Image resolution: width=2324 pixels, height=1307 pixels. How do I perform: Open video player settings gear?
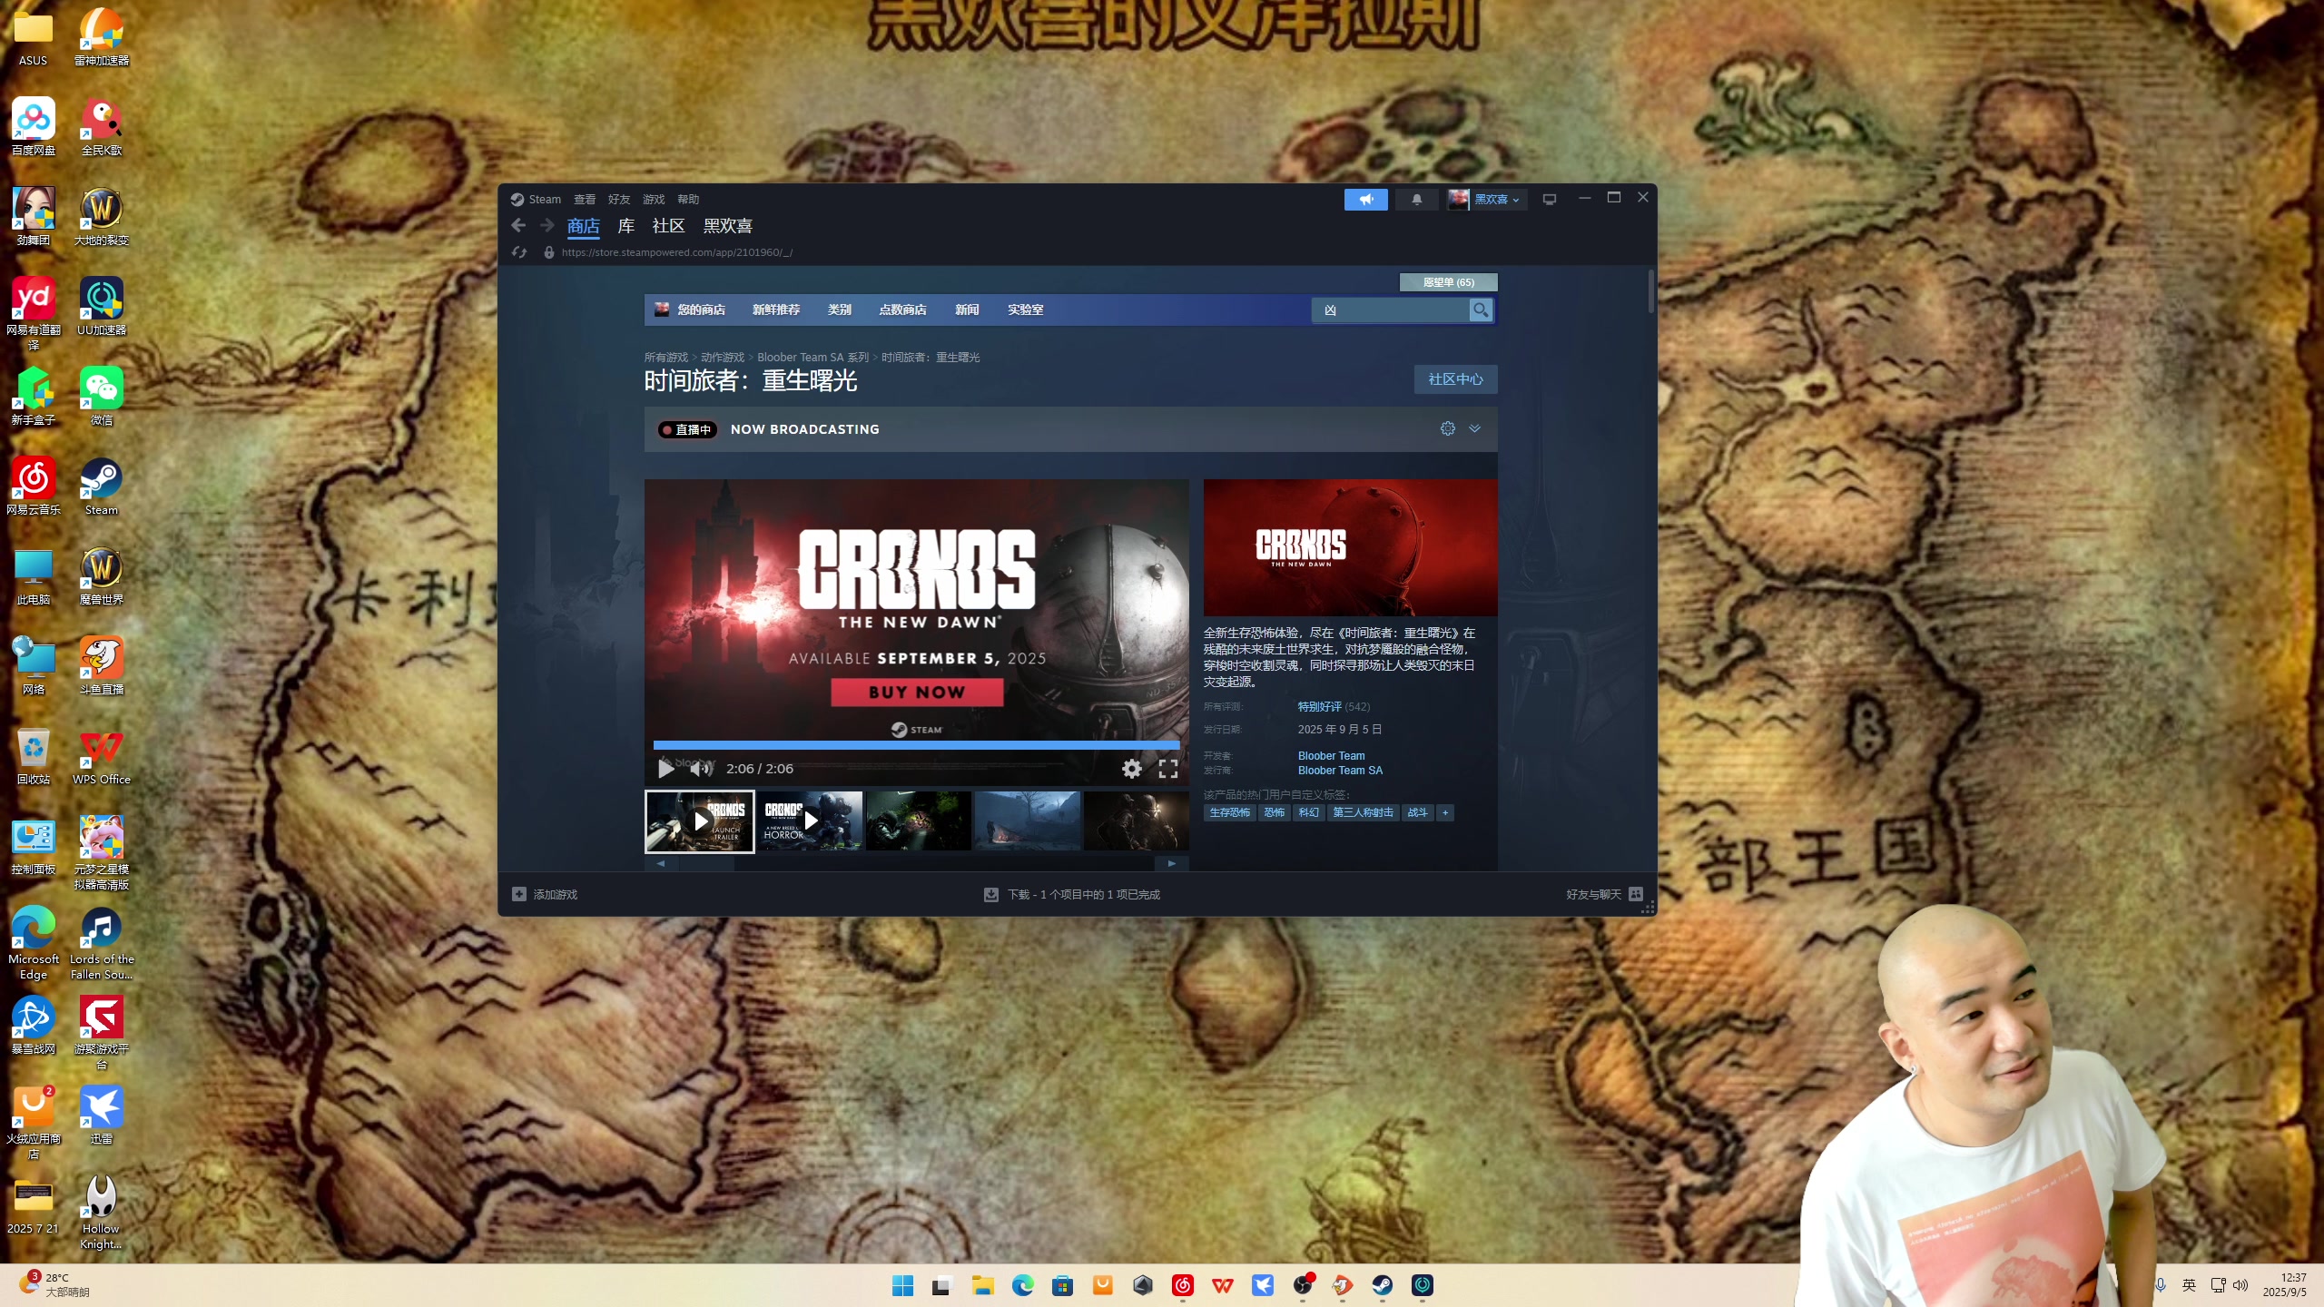[1131, 769]
